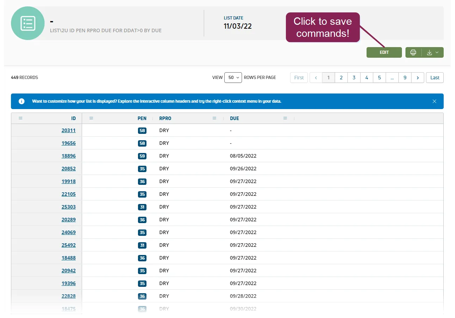Image resolution: width=455 pixels, height=318 pixels.
Task: Dismiss the blue customization banner
Action: (434, 101)
